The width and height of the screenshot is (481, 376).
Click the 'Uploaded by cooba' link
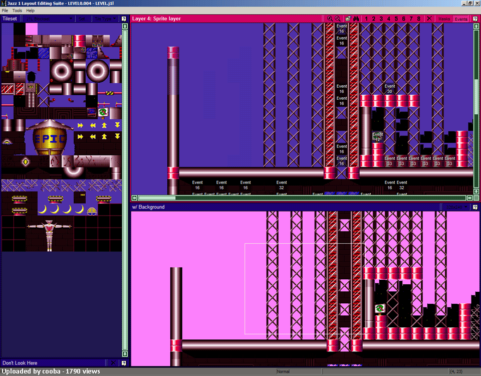[30, 371]
